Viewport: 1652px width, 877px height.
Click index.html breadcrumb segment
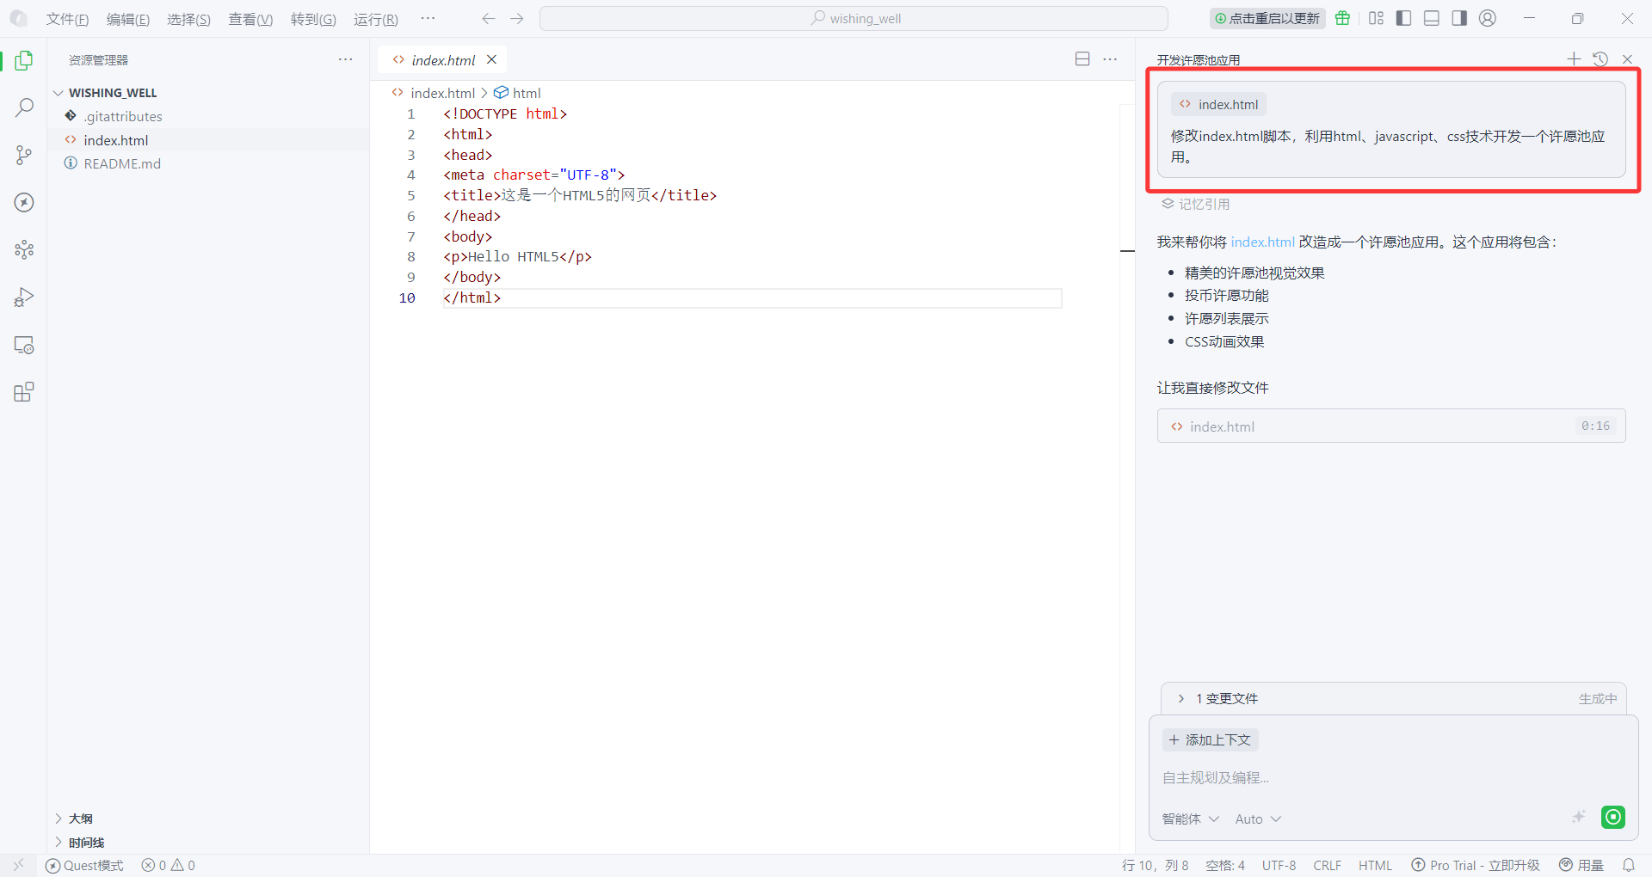click(442, 93)
